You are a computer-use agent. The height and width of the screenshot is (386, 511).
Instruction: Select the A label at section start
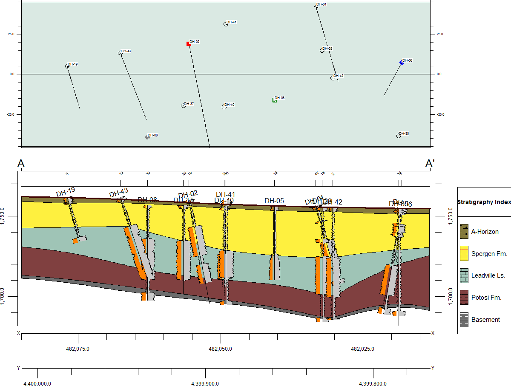tap(21, 164)
